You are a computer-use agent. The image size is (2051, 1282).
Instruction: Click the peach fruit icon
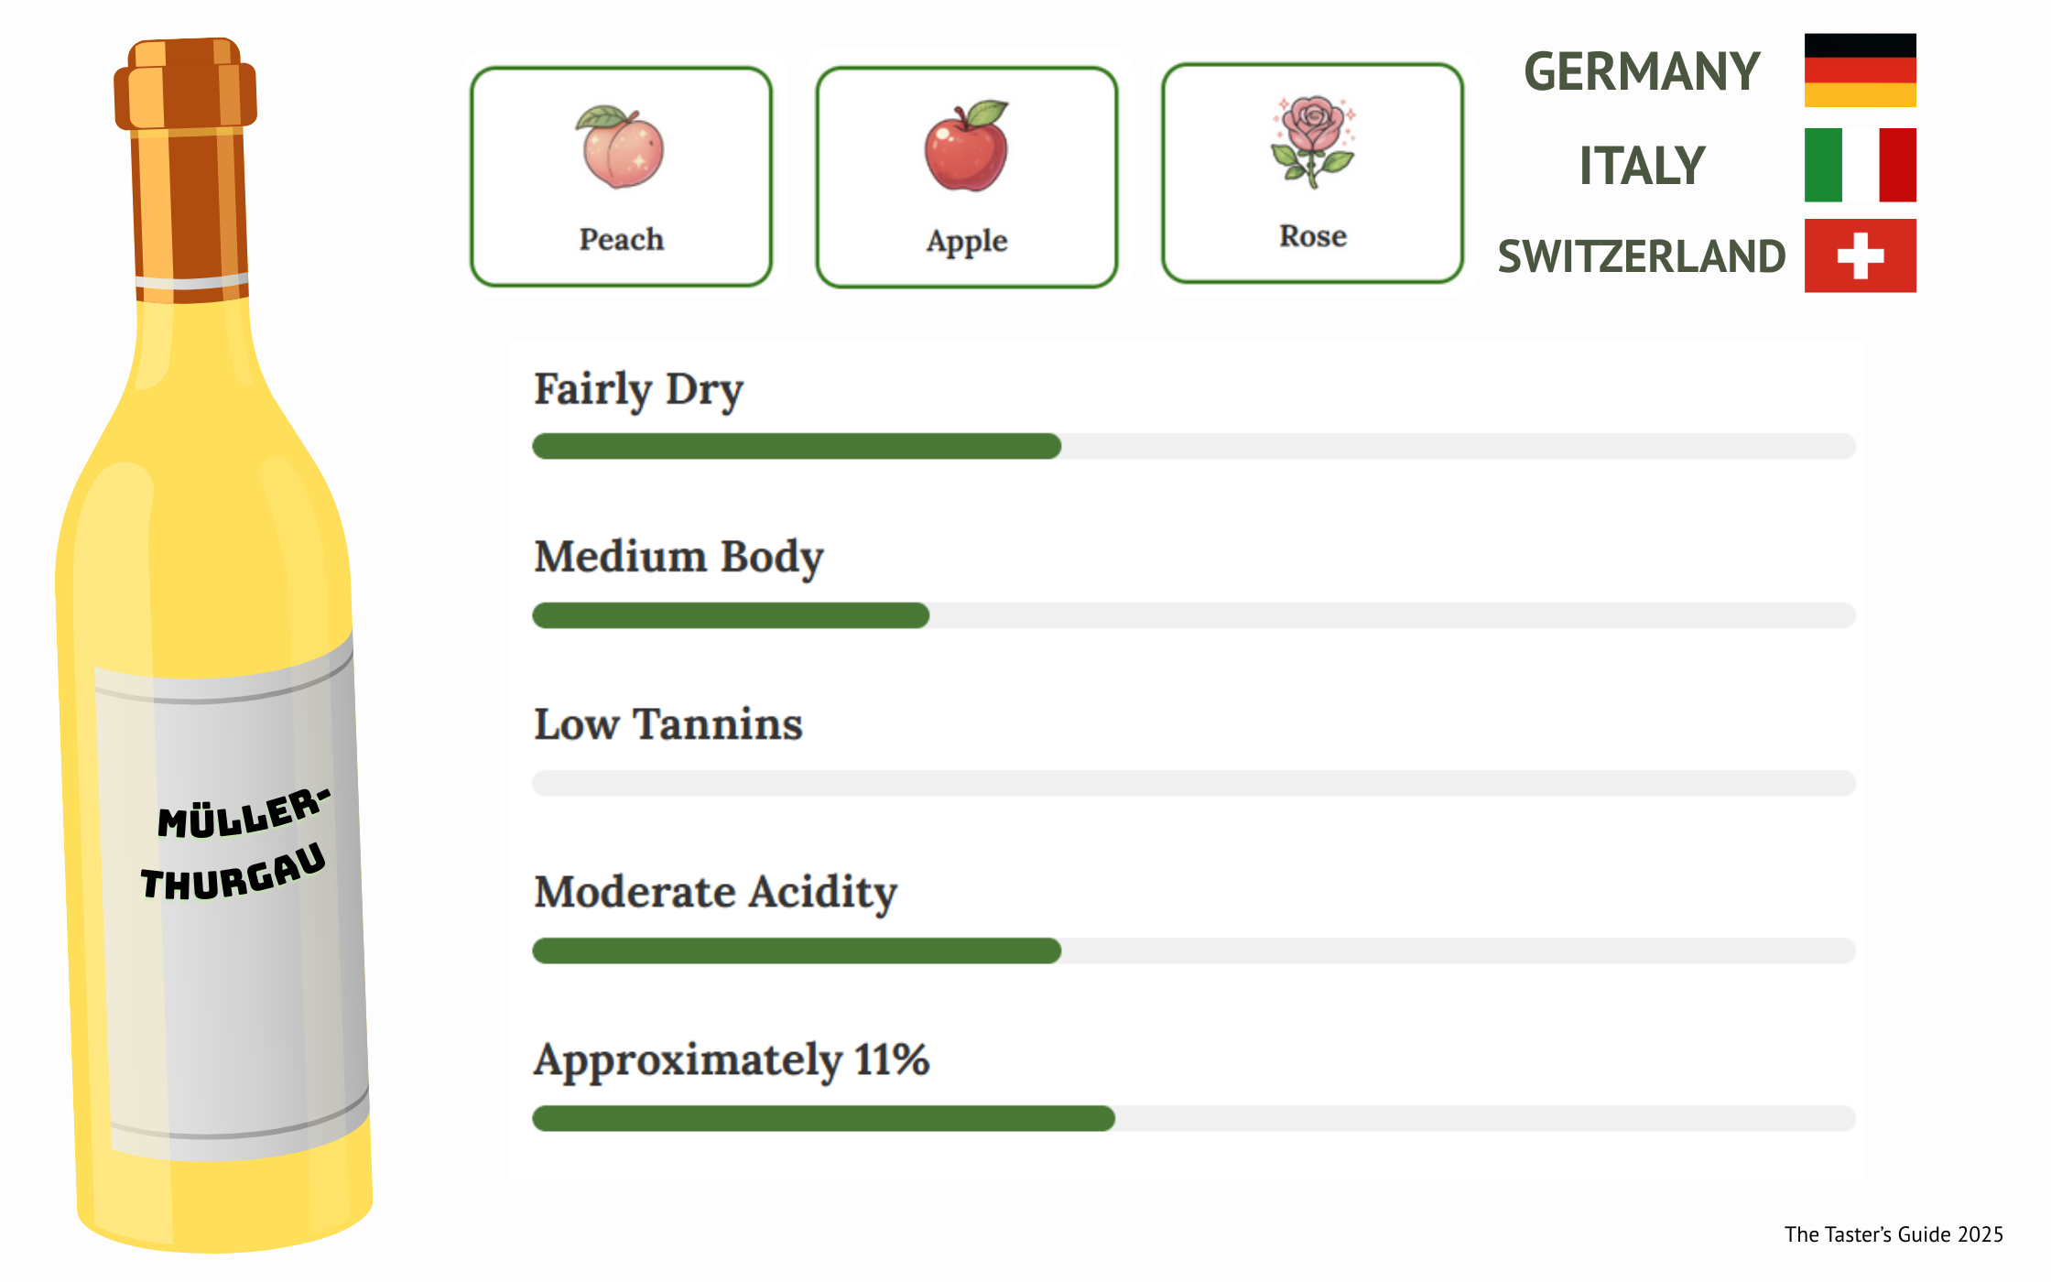[620, 147]
